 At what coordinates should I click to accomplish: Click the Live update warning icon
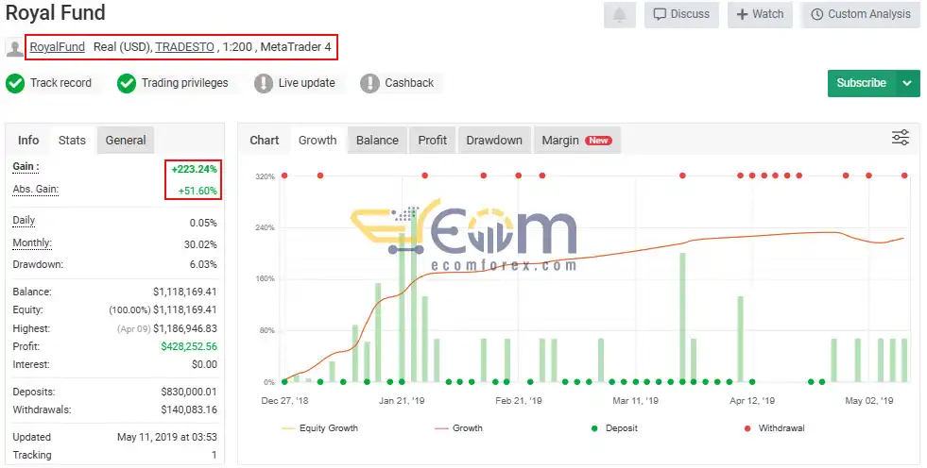click(264, 83)
